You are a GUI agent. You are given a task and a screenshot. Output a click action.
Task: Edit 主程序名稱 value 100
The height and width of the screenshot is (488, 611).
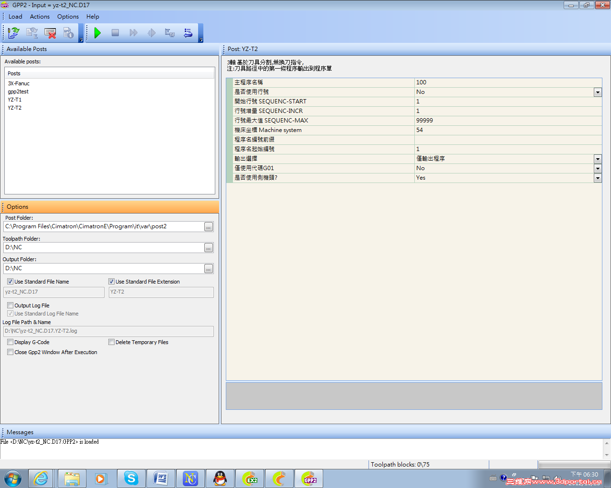pos(508,82)
